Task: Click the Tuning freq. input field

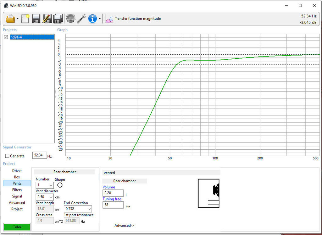Action: coord(113,205)
